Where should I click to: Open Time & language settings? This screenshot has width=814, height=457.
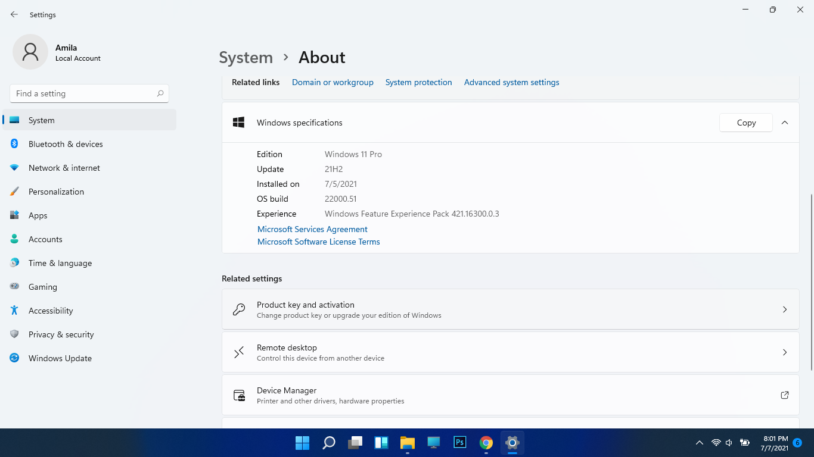coord(89,263)
